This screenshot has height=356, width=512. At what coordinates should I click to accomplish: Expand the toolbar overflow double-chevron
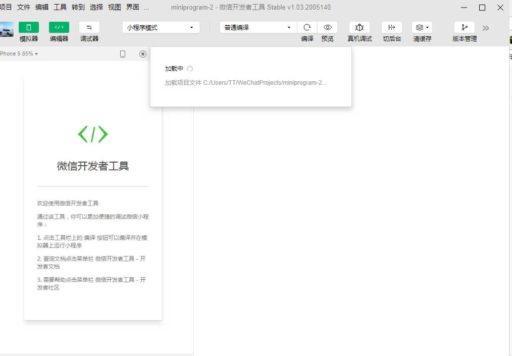[x=486, y=28]
